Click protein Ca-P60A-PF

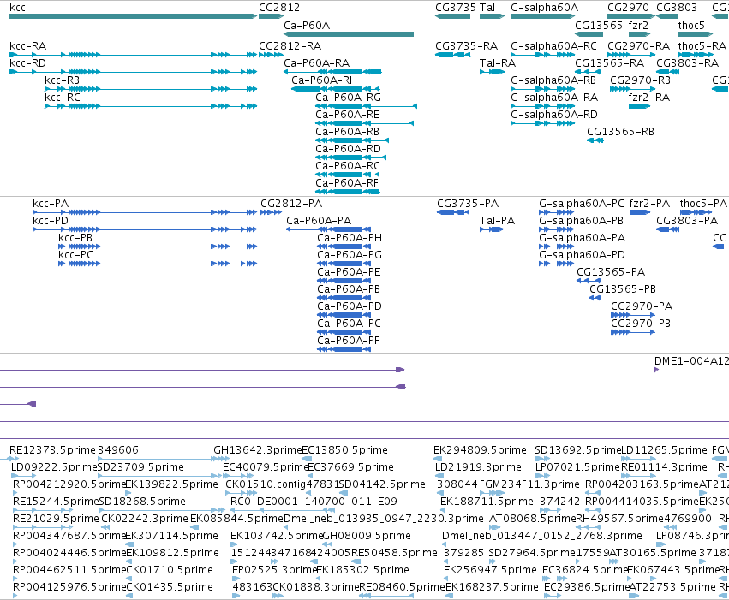point(349,341)
